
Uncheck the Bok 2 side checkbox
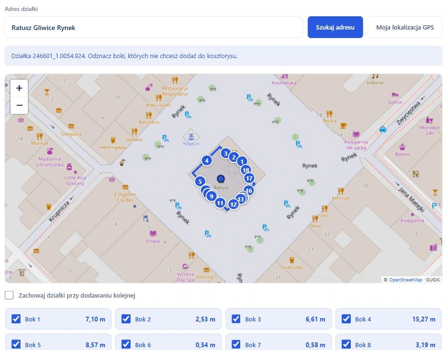tap(126, 319)
